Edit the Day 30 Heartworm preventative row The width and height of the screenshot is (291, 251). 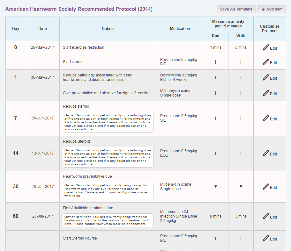coord(269,187)
